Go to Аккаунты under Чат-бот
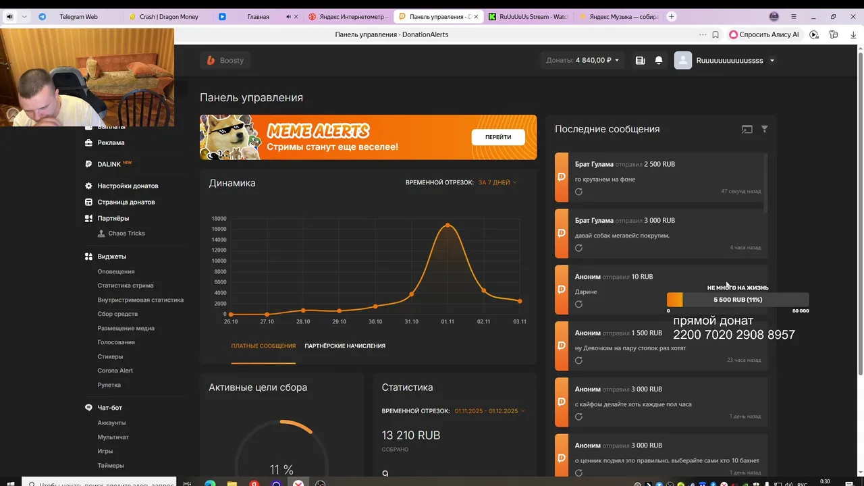The width and height of the screenshot is (864, 486). pos(111,423)
